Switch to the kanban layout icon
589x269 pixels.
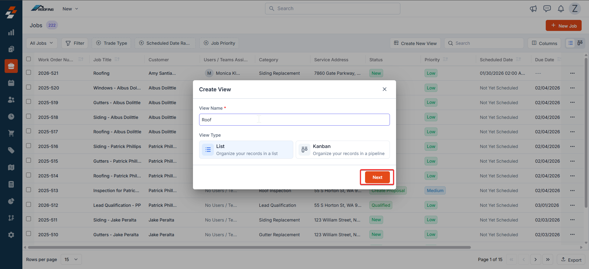(580, 43)
